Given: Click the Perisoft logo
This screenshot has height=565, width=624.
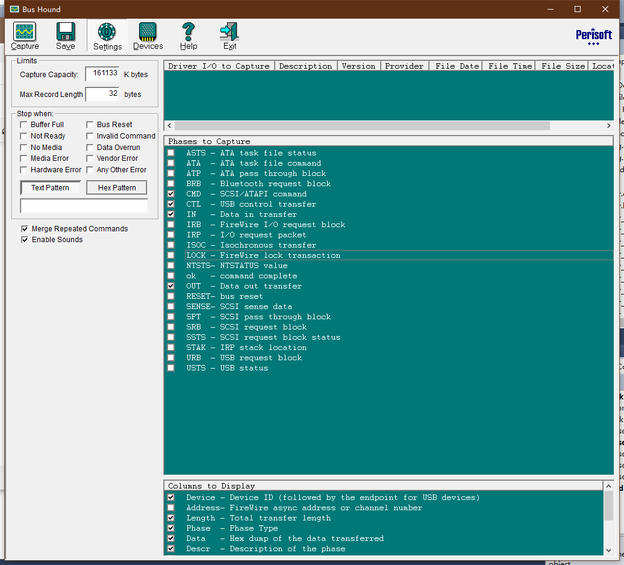Looking at the screenshot, I should coord(594,37).
